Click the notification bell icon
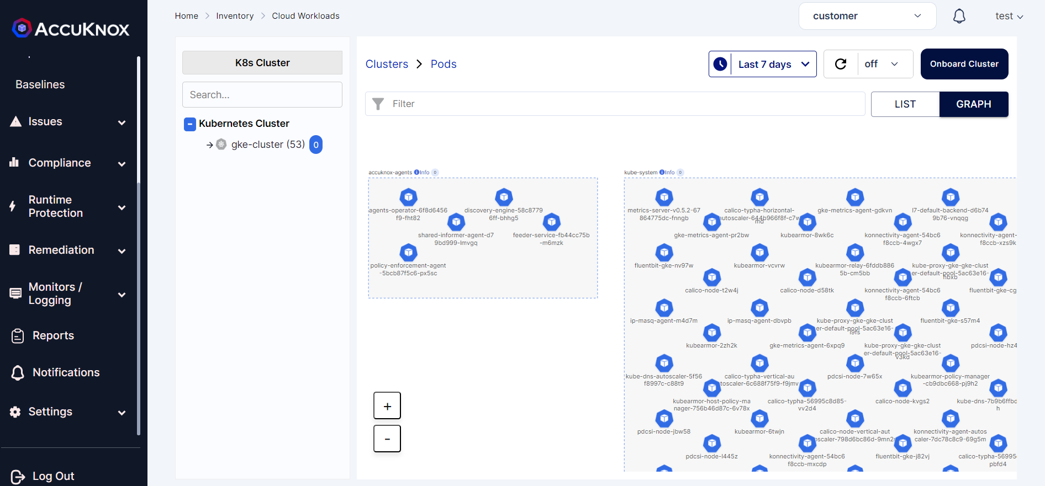Image resolution: width=1045 pixels, height=486 pixels. (959, 17)
